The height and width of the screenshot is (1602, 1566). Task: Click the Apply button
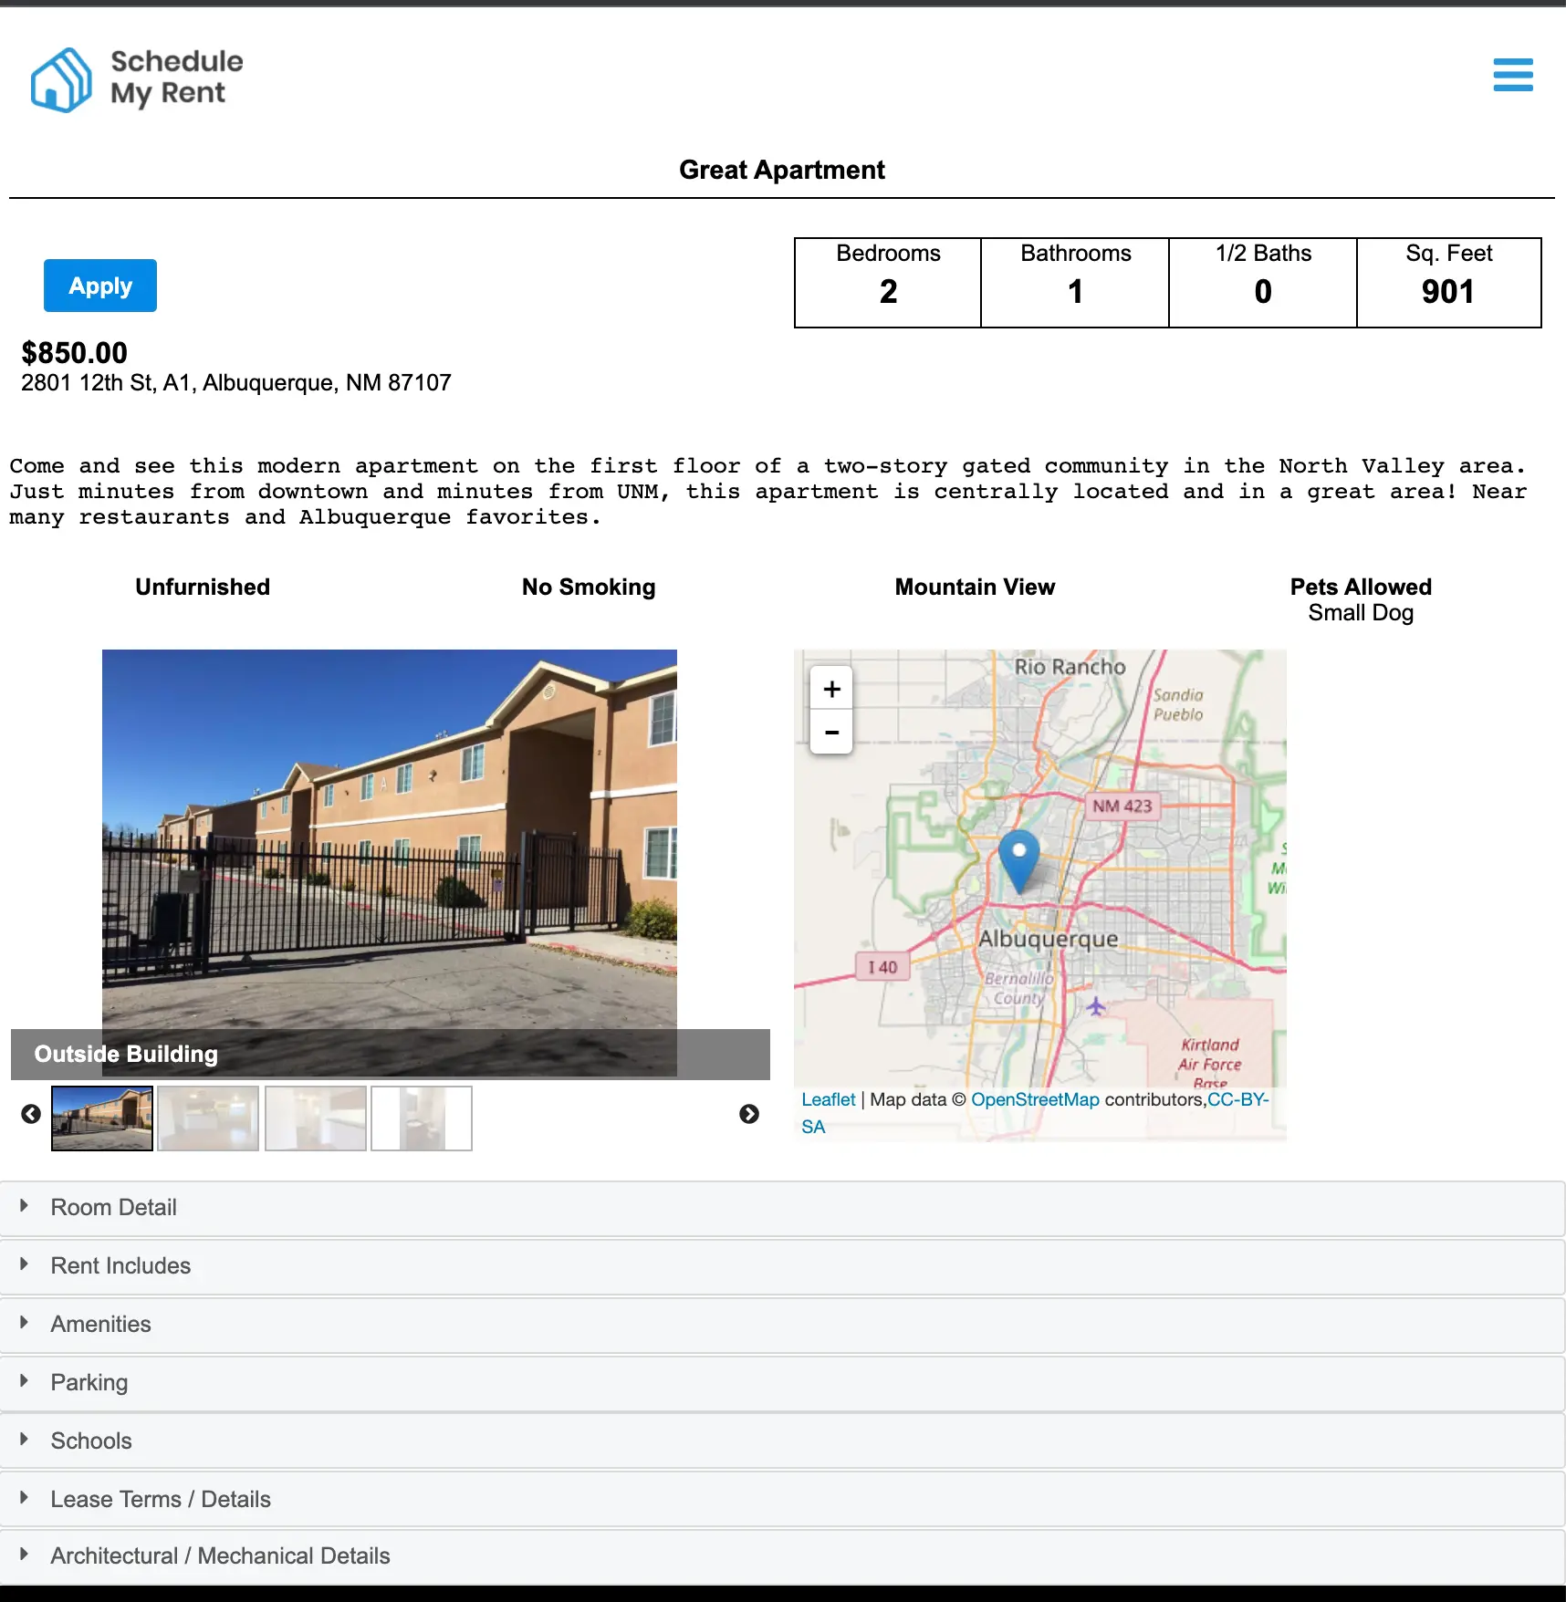(100, 286)
